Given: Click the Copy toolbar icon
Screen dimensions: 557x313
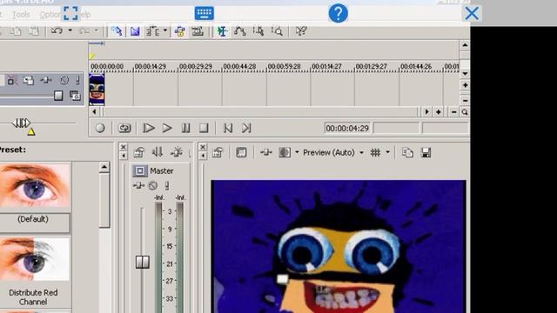Looking at the screenshot, I should point(16,31).
